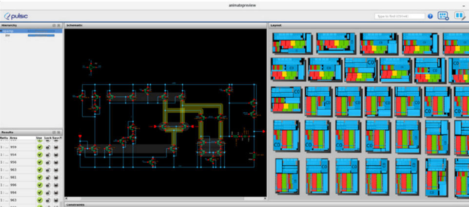Toggle lock for the area 959 result
Viewport: 469px width, 207px height.
48,147
